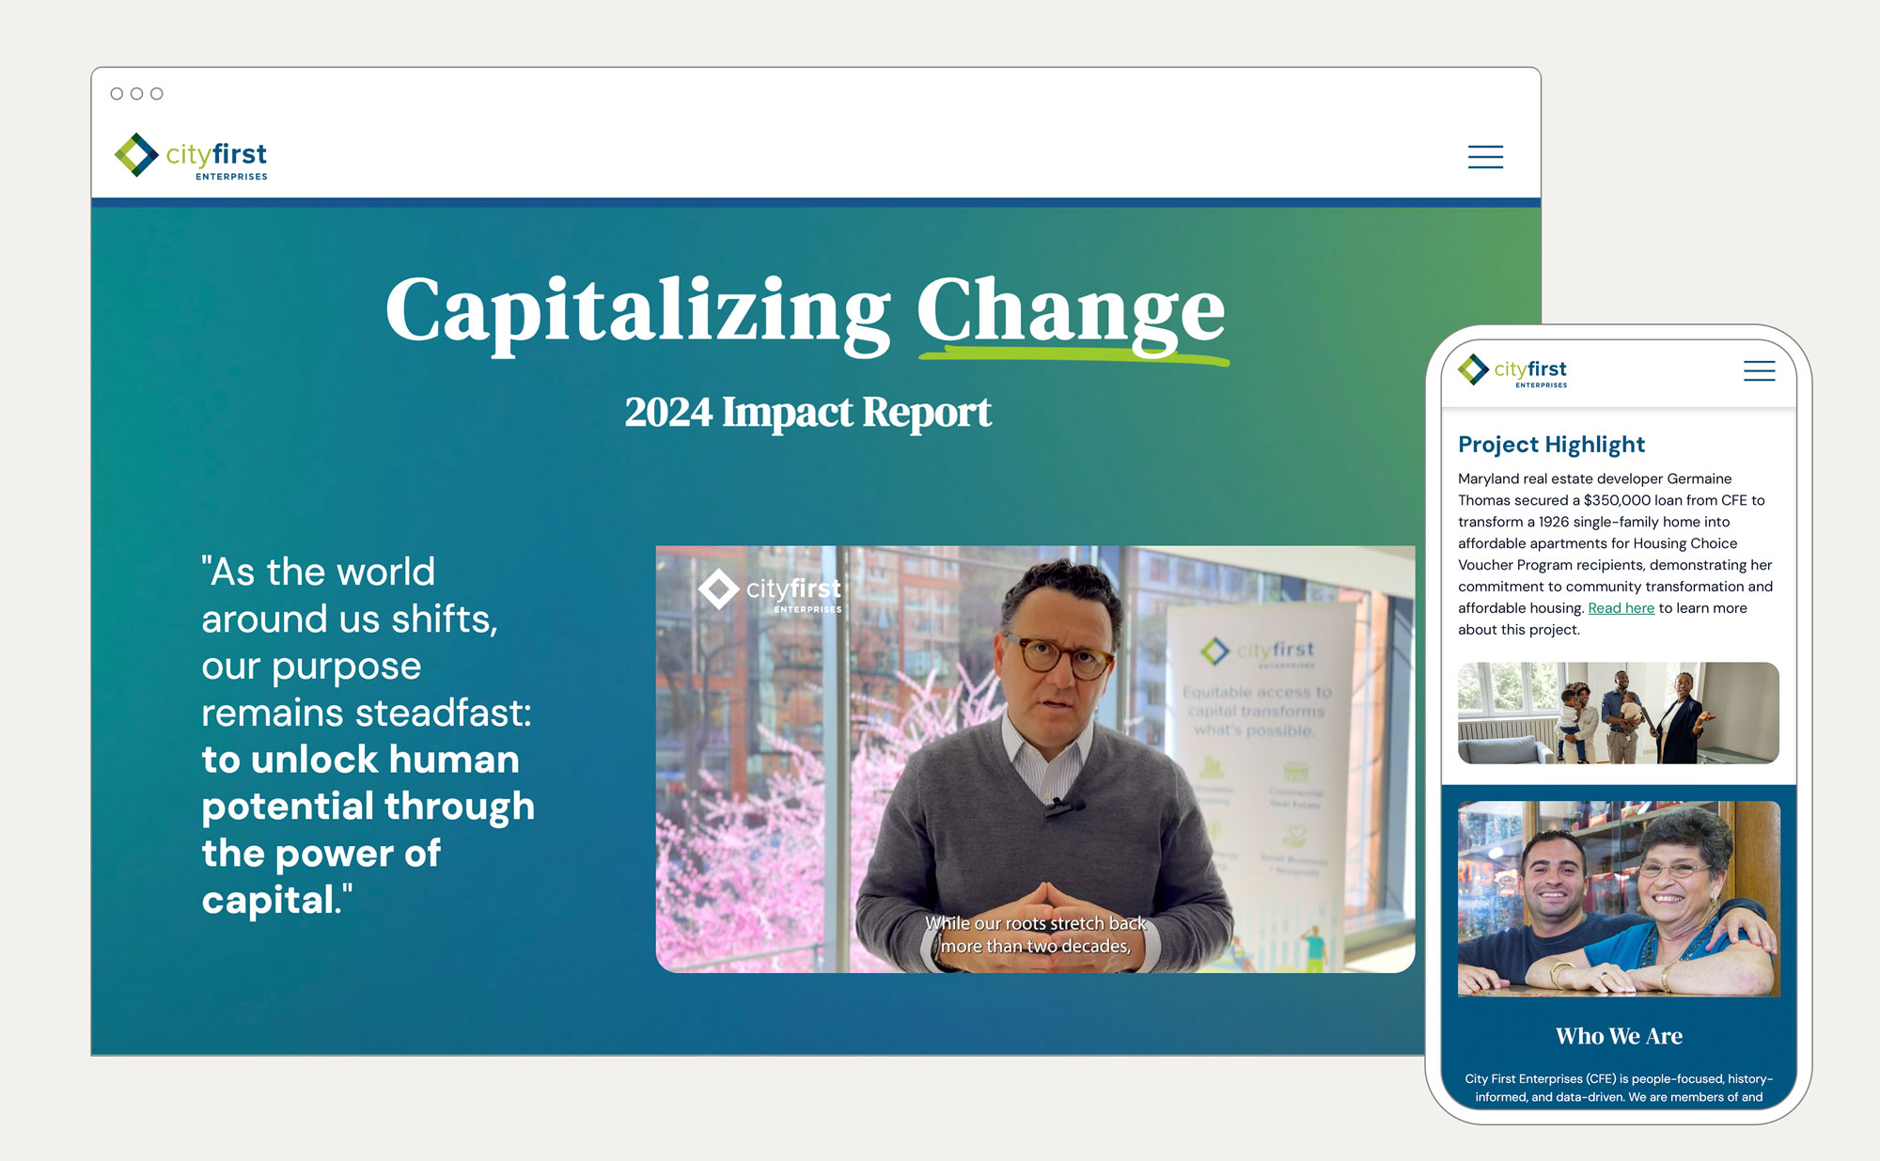The width and height of the screenshot is (1880, 1161).
Task: Click the third browser window circle
Action: pos(157,94)
